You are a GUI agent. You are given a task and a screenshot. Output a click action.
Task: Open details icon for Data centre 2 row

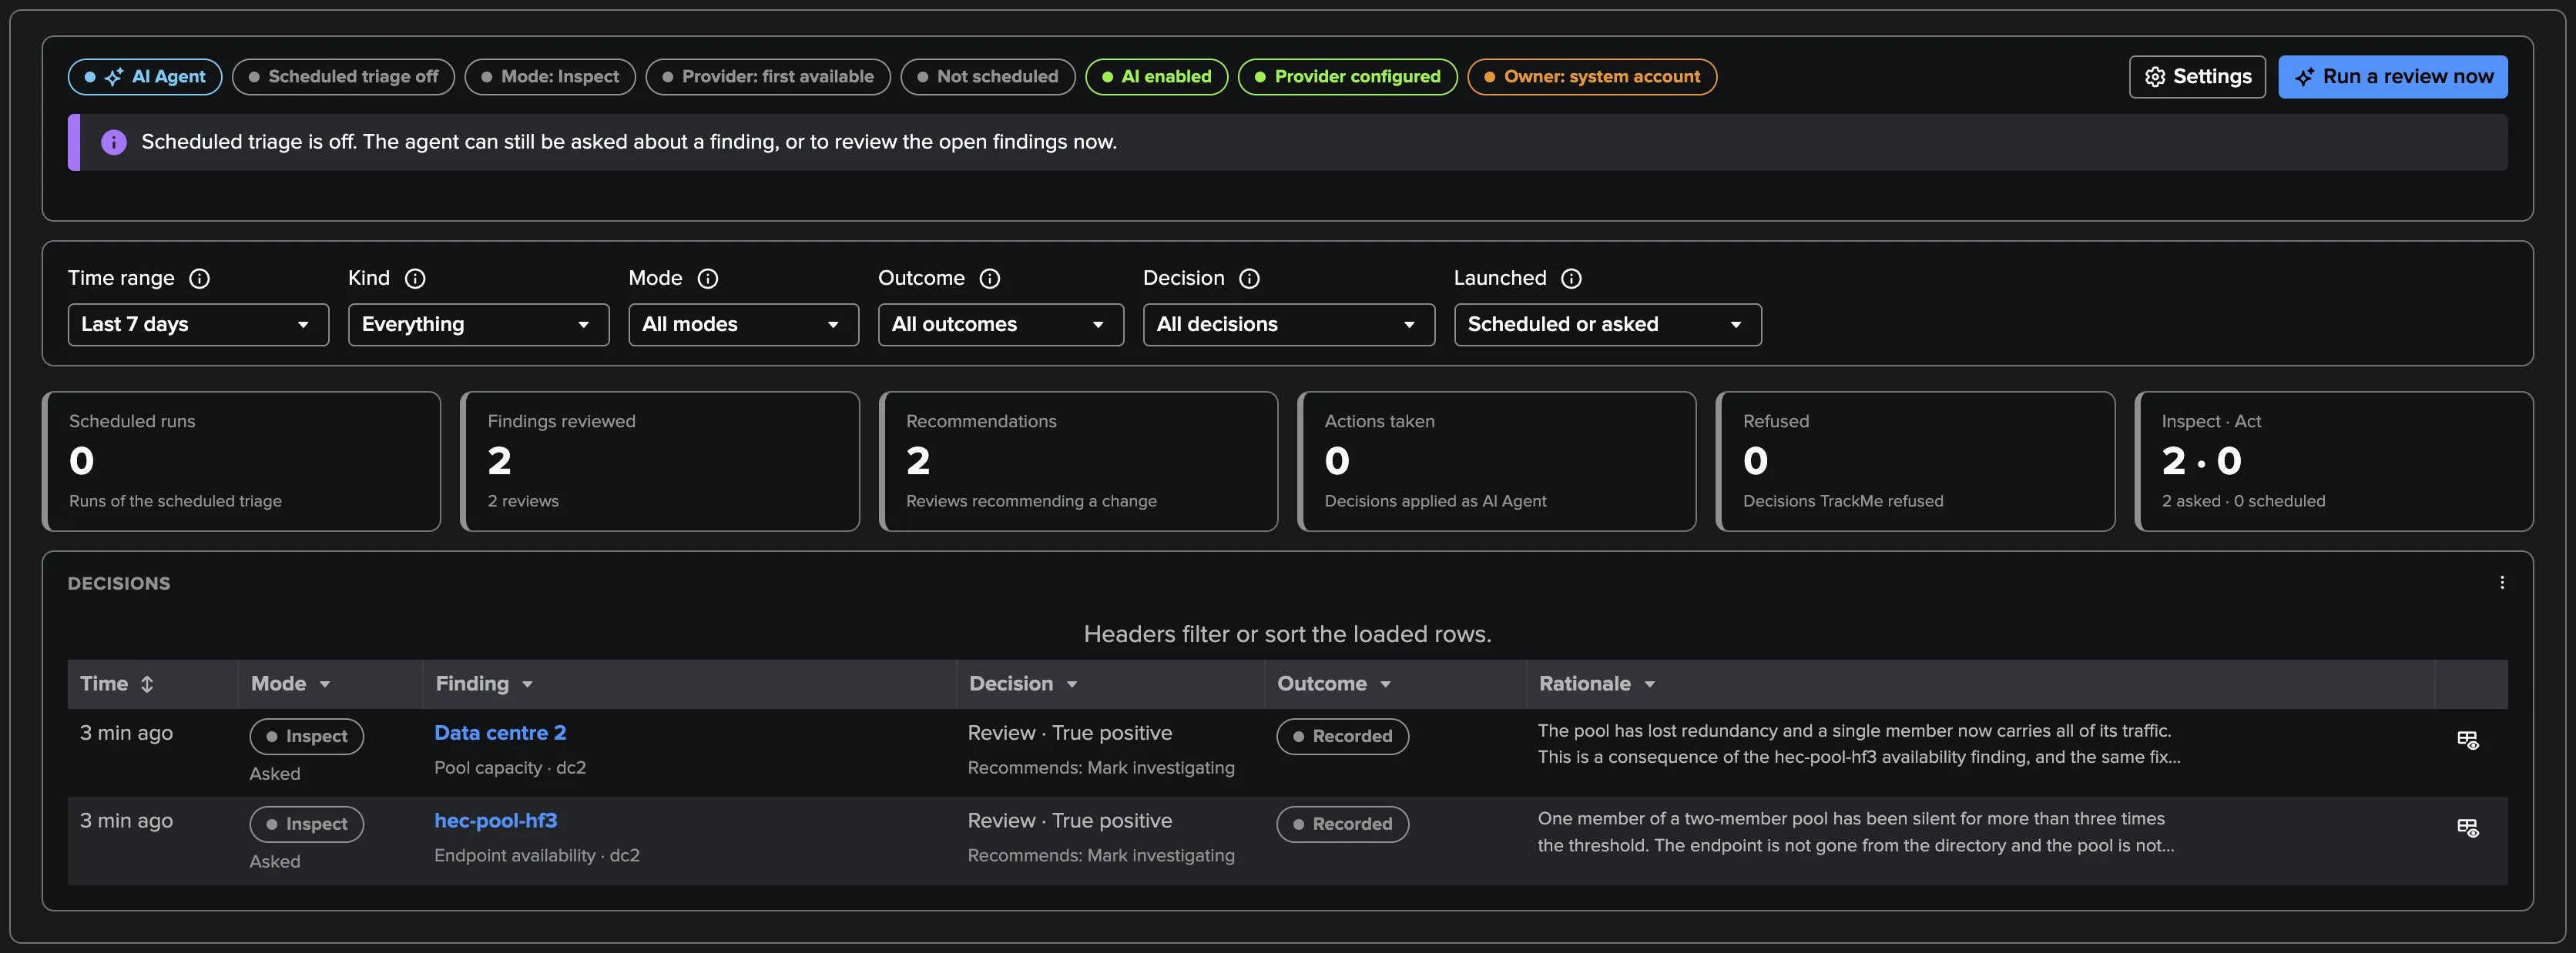[2468, 741]
